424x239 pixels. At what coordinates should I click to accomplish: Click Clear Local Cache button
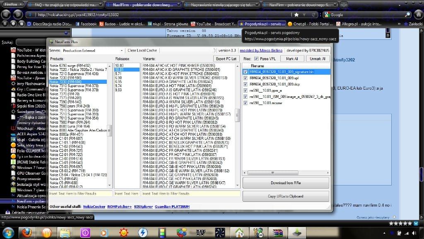[142, 50]
